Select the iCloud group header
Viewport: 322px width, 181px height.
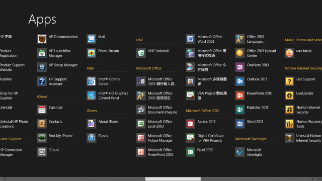click(x=42, y=97)
